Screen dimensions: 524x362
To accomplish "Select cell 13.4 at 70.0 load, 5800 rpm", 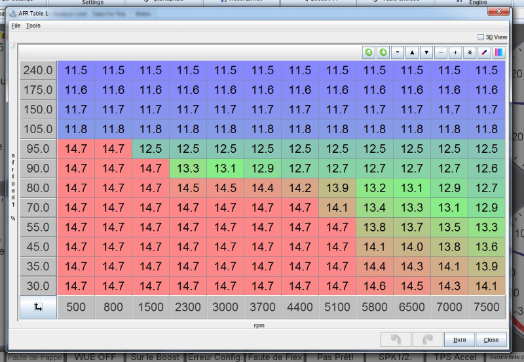I will 375,207.
